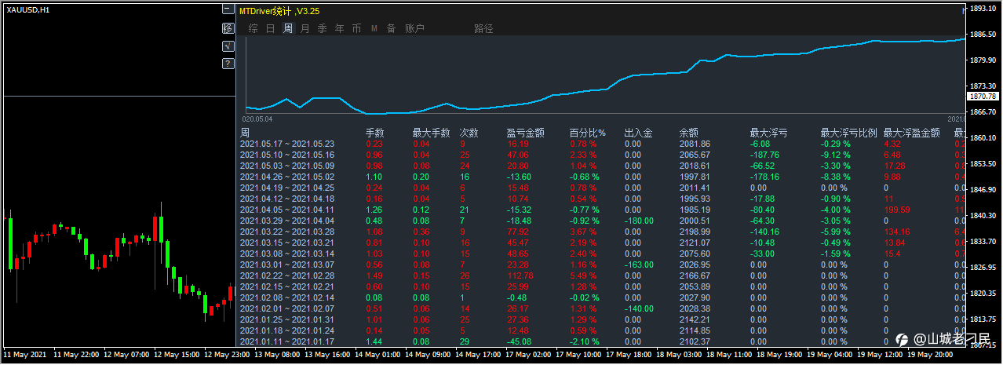
Task: Open the 备 notes tab
Action: (x=391, y=28)
